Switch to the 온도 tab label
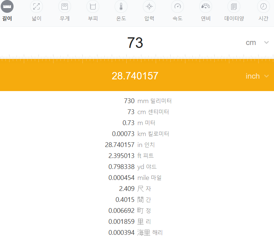 121,18
